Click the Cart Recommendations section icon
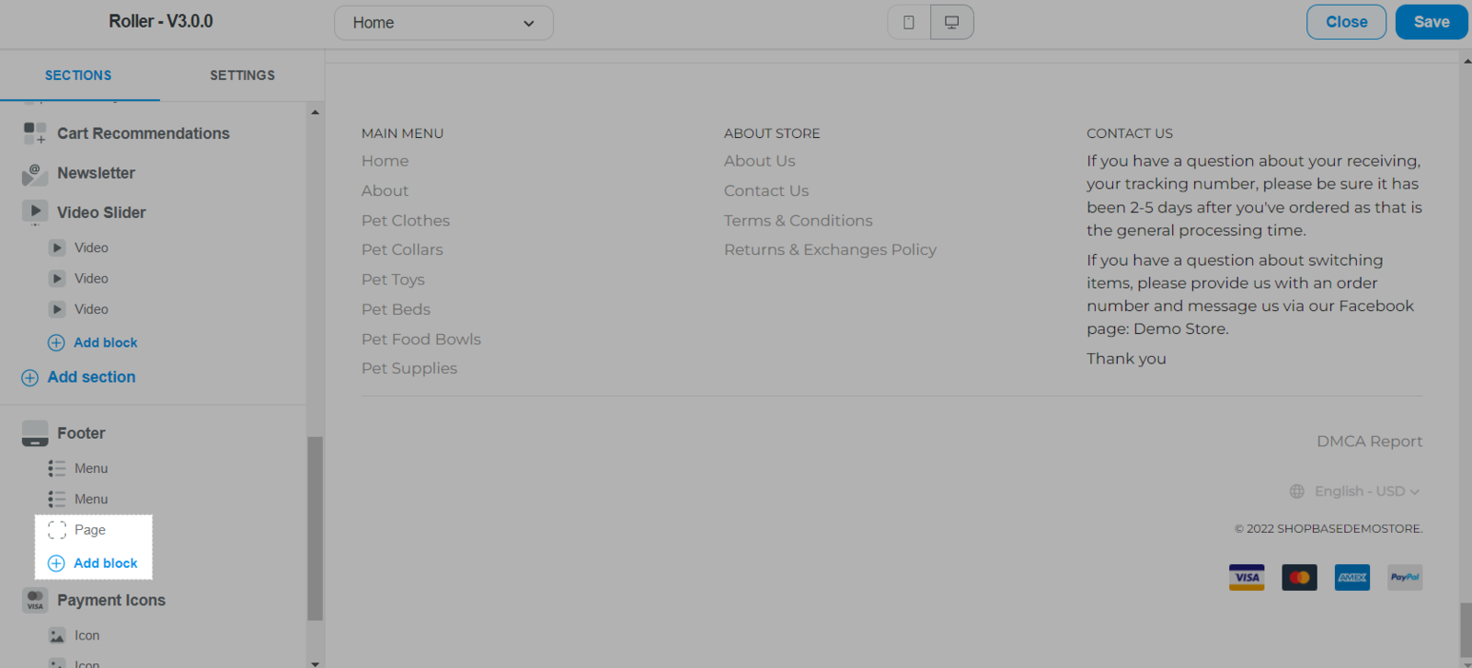 35,133
